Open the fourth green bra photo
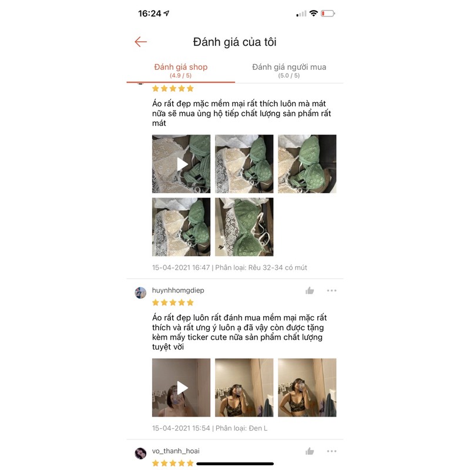Viewport: 470px width, 470px height. point(181,227)
